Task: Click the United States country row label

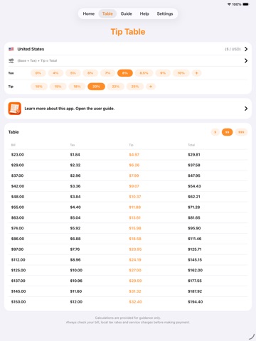Action: point(31,49)
